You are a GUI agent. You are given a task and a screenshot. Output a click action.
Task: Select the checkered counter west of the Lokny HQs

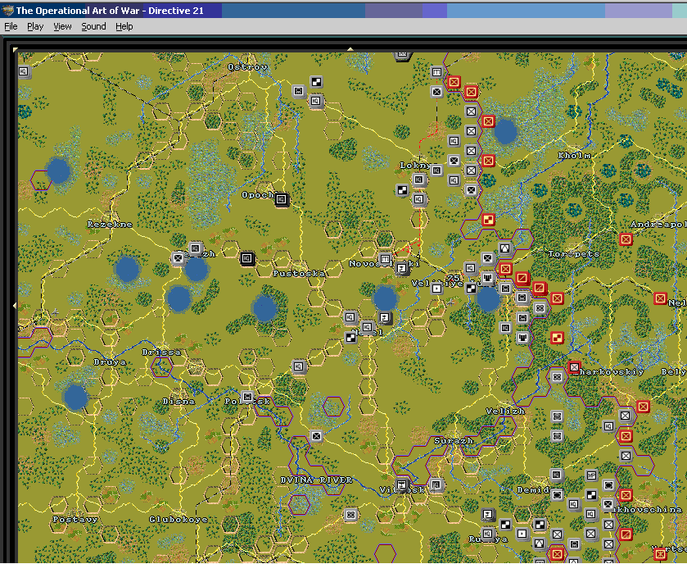(x=402, y=189)
